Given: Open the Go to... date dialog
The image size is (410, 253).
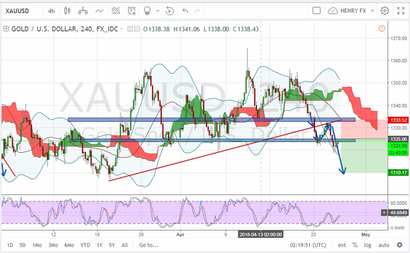Looking at the screenshot, I should click(149, 245).
